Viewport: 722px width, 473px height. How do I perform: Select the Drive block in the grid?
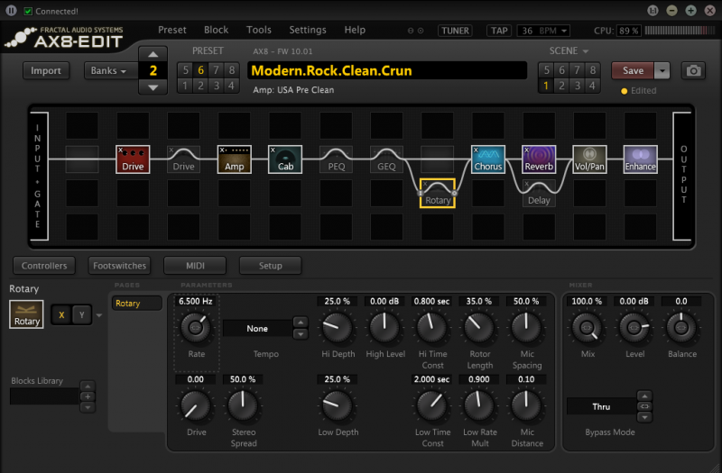[133, 159]
